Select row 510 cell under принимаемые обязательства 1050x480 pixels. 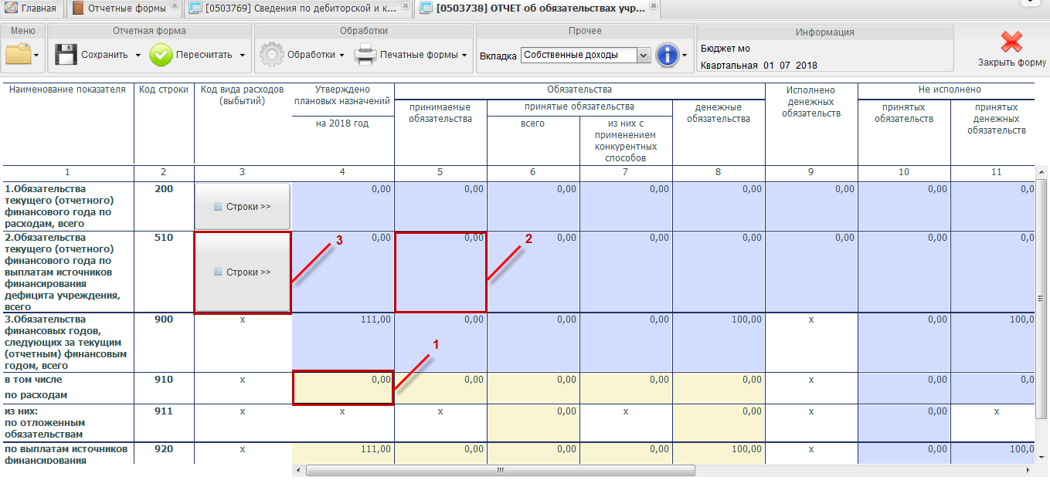(440, 272)
